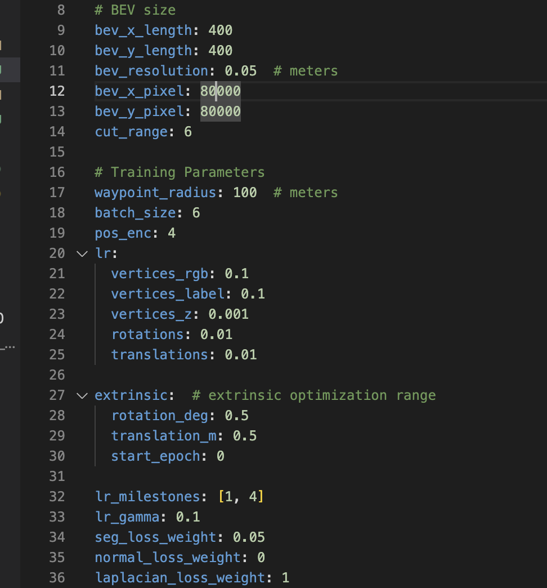Click line number 27 in the gutter
Viewport: 547px width, 588px height.
click(x=56, y=395)
